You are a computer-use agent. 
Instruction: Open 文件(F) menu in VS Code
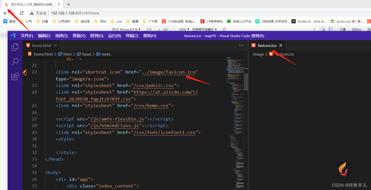coord(27,36)
